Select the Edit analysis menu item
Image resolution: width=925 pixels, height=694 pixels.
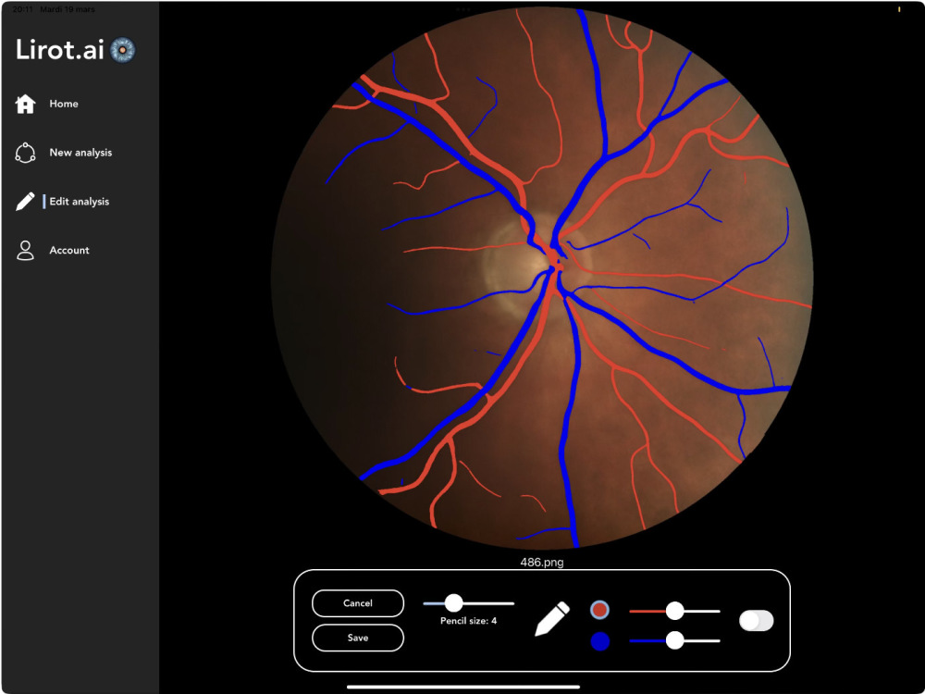[79, 201]
